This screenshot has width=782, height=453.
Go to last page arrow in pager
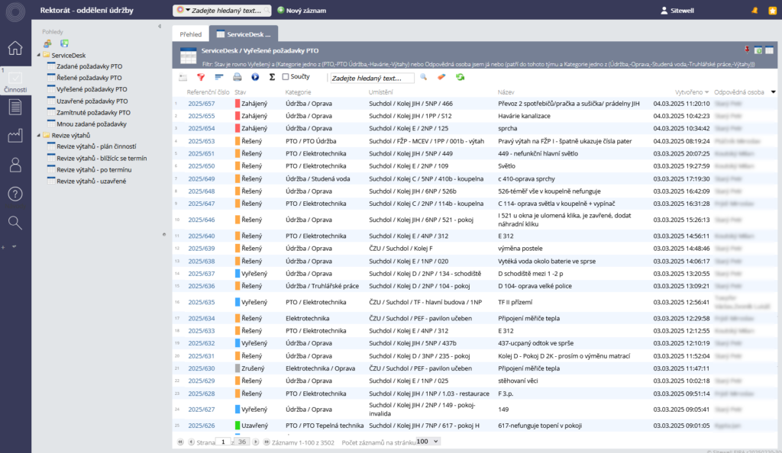click(x=267, y=442)
